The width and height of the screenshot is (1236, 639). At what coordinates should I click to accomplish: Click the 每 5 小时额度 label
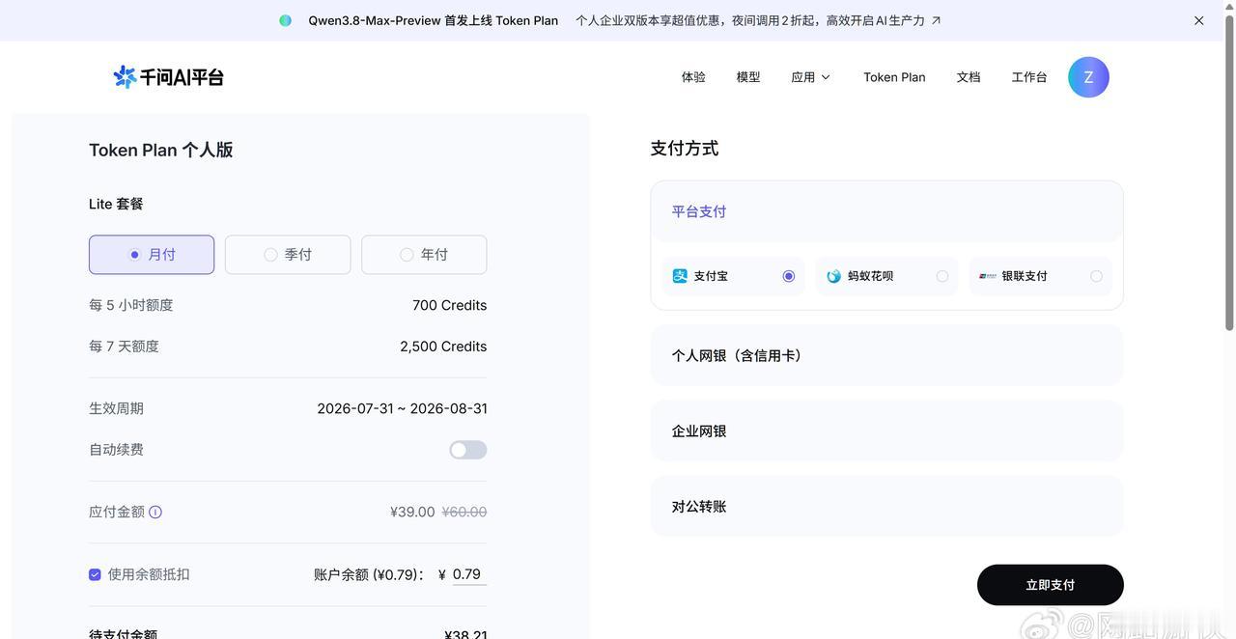coord(131,305)
